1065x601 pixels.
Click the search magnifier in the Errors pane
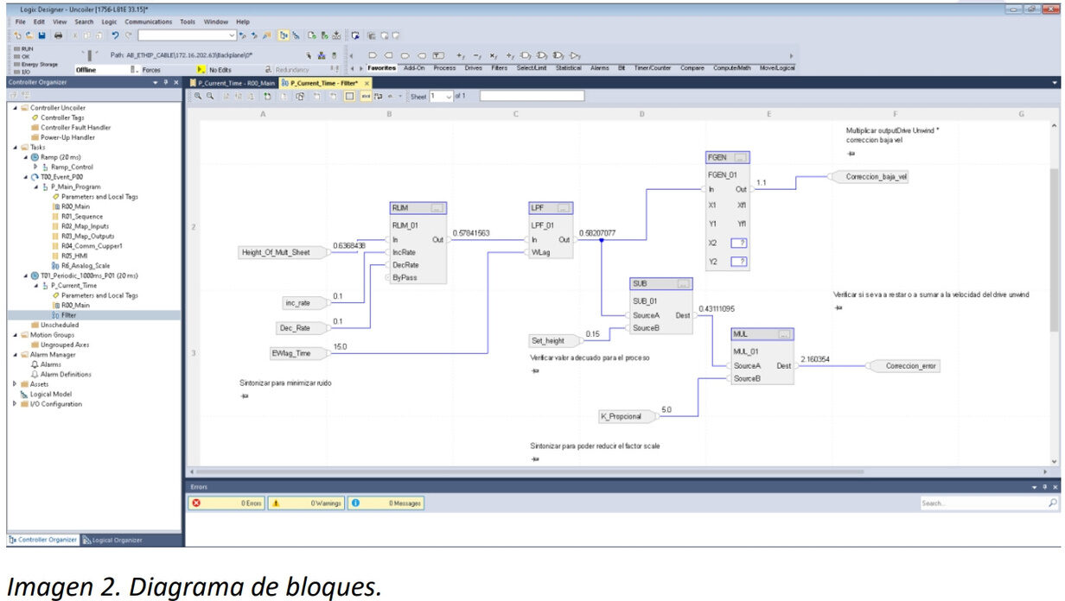tap(1052, 503)
